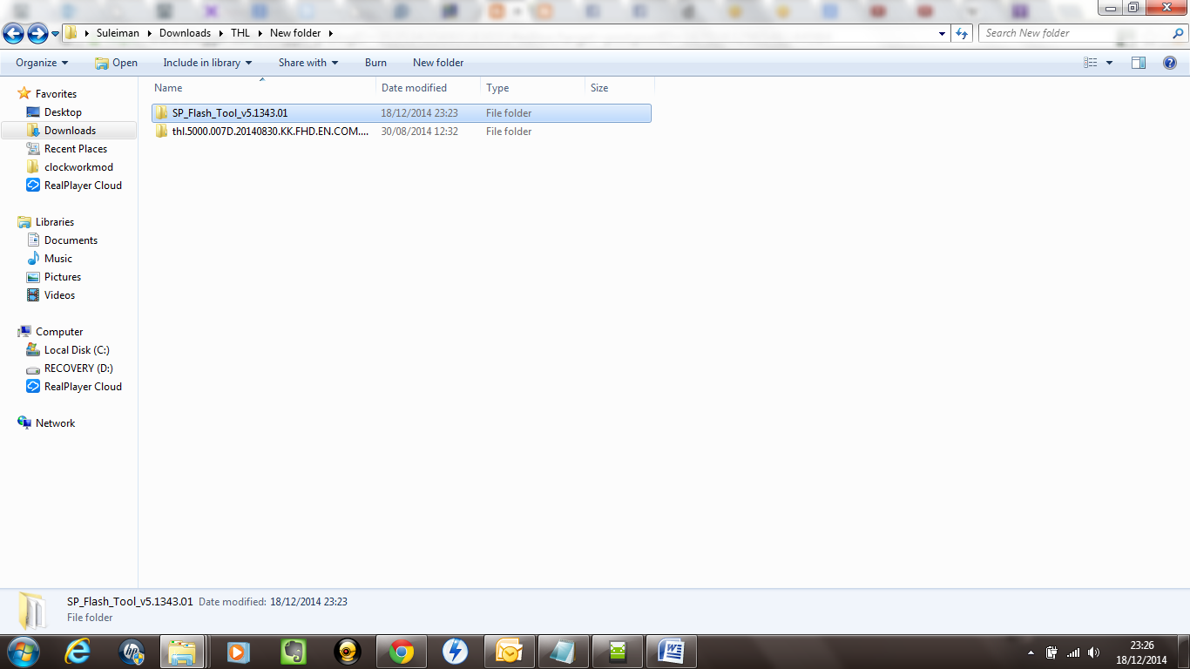Open the recent pages dropdown beside Forward

click(x=56, y=33)
